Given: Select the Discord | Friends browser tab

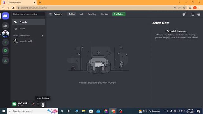Looking at the screenshot, I should [x=19, y=3].
